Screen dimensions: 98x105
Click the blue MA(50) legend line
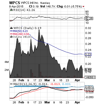point(11,31)
